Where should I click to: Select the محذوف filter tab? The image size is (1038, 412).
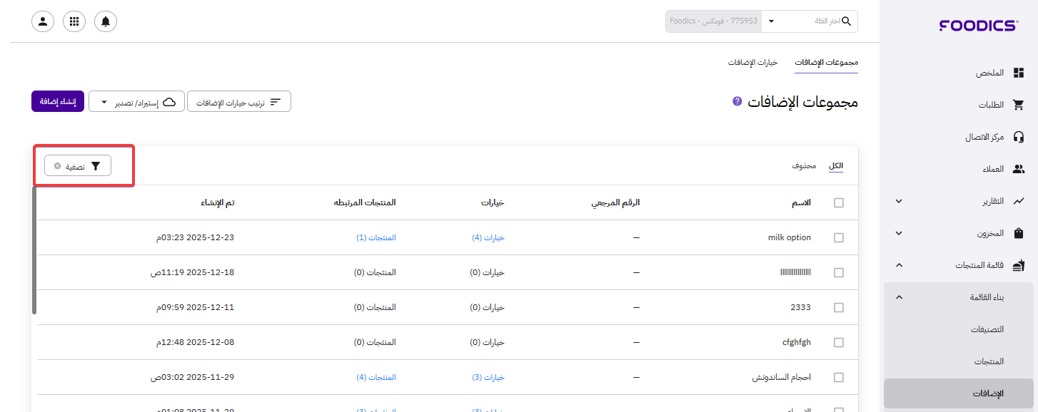804,166
